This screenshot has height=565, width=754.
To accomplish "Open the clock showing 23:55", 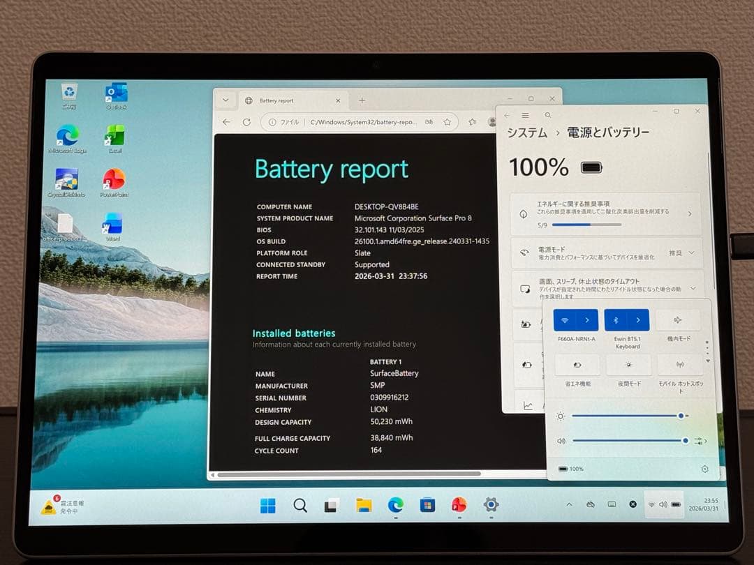I will pos(704,504).
